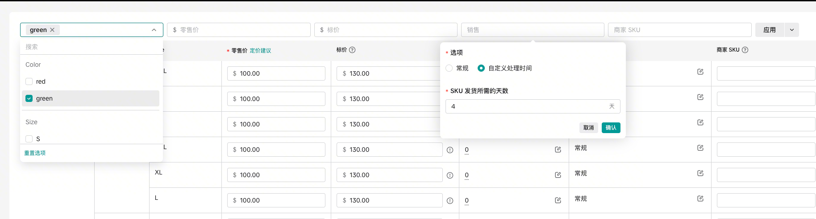Click the 重置选项 reset link
Screen dimensions: 816x219
pyautogui.click(x=35, y=153)
